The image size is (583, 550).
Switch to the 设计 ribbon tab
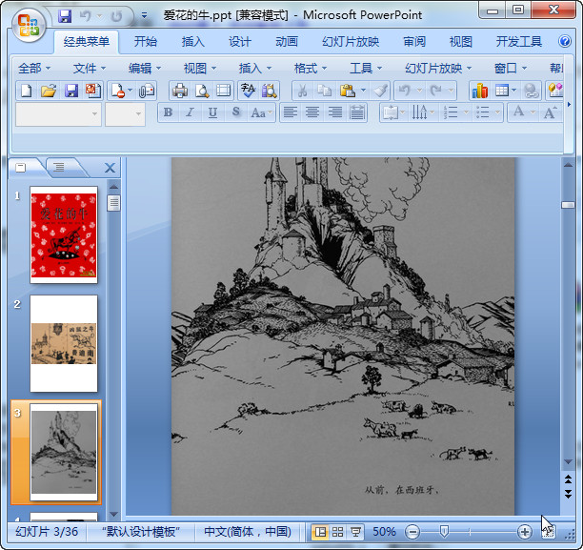point(240,42)
